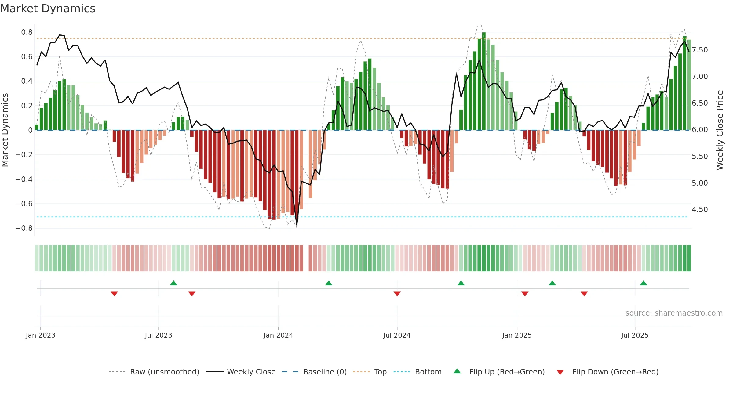Click the red Flip Down triangle icon in legend
The height and width of the screenshot is (412, 733).
point(560,372)
